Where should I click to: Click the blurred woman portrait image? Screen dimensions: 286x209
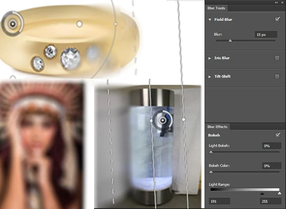(x=42, y=145)
